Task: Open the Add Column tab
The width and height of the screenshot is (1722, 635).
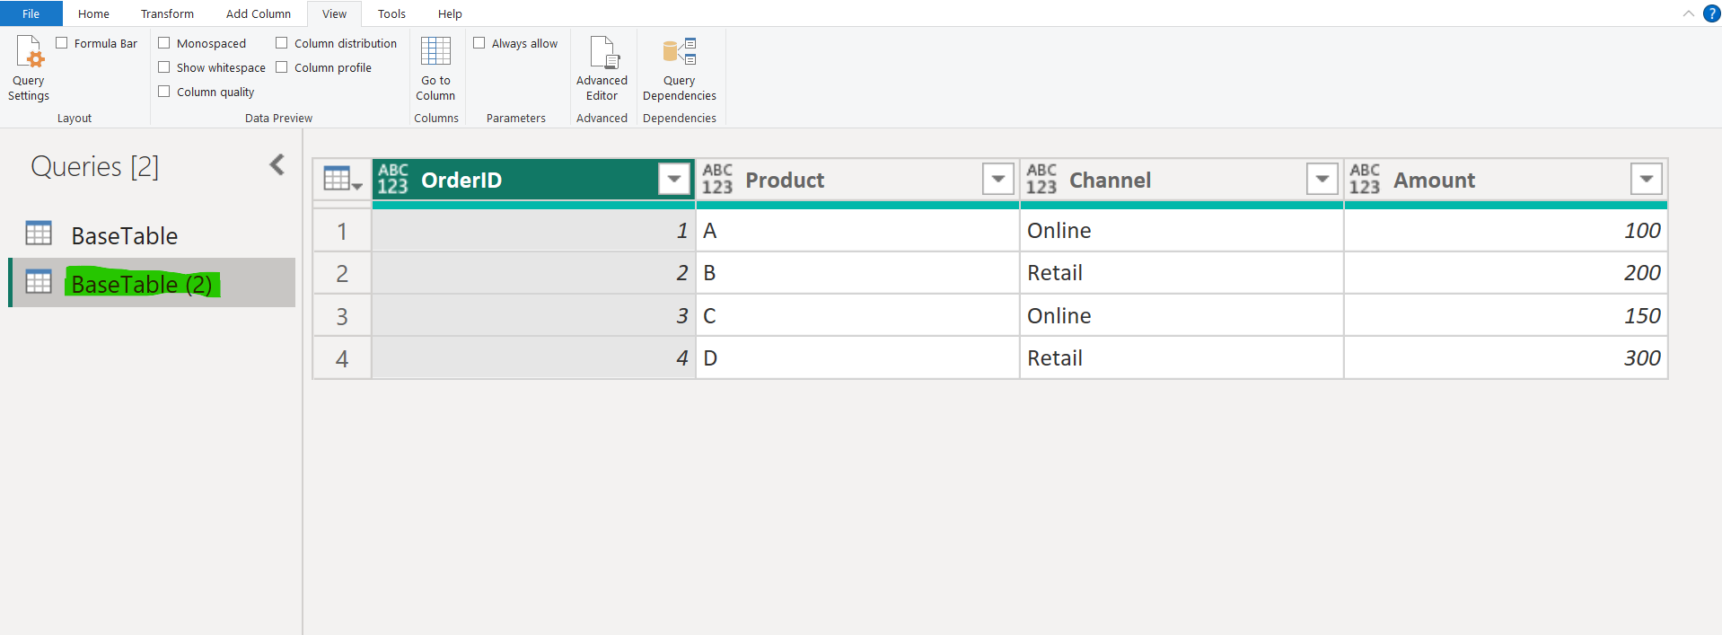Action: [x=258, y=13]
